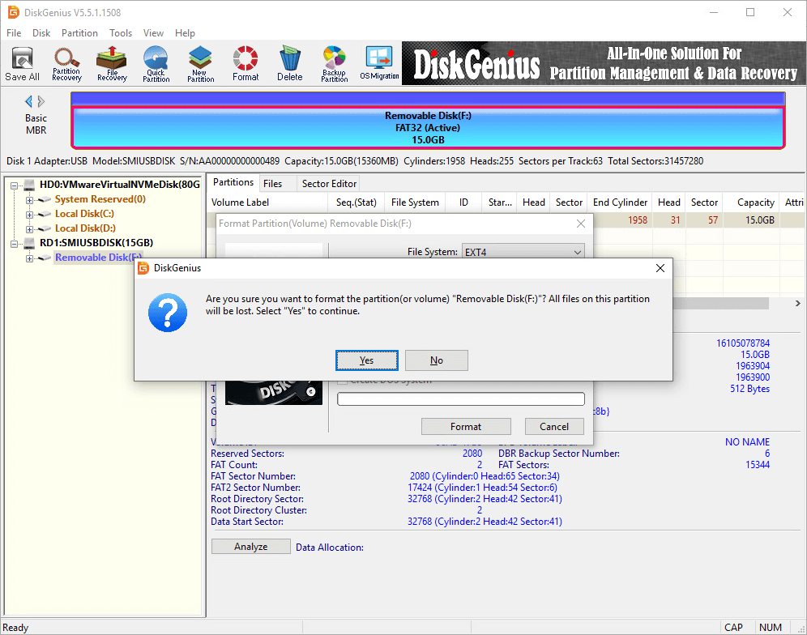The height and width of the screenshot is (635, 807).
Task: Open the Partition menu
Action: (x=79, y=33)
